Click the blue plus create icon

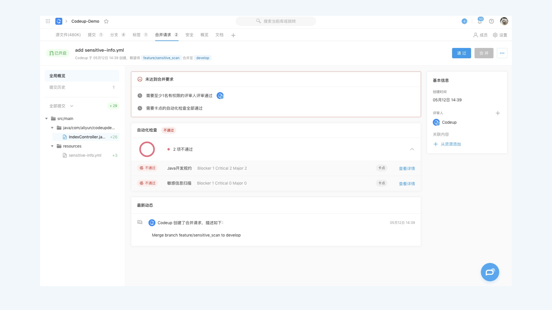(x=464, y=21)
